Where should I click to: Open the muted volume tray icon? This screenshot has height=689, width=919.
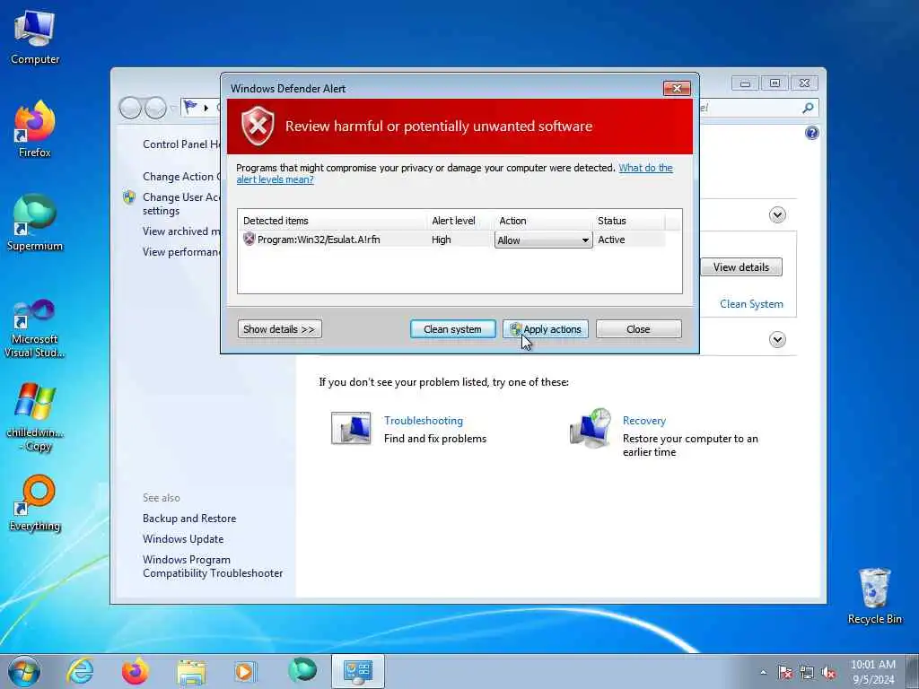[x=828, y=672]
